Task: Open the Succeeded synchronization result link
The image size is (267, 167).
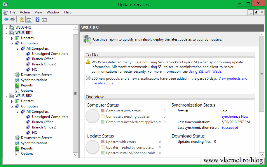Action: point(230,128)
